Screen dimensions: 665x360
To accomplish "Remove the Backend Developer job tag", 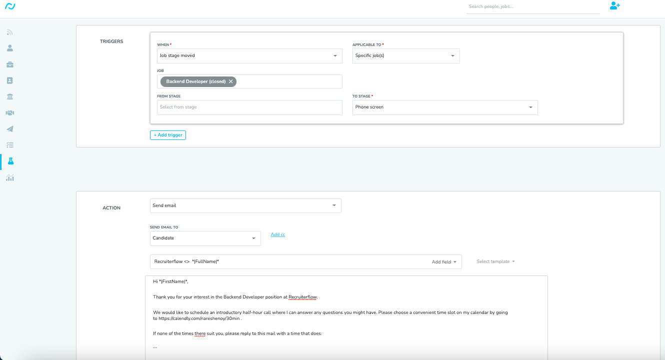I will pos(230,81).
